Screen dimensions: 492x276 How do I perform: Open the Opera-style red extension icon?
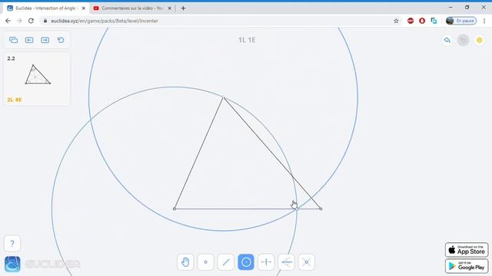coord(422,21)
